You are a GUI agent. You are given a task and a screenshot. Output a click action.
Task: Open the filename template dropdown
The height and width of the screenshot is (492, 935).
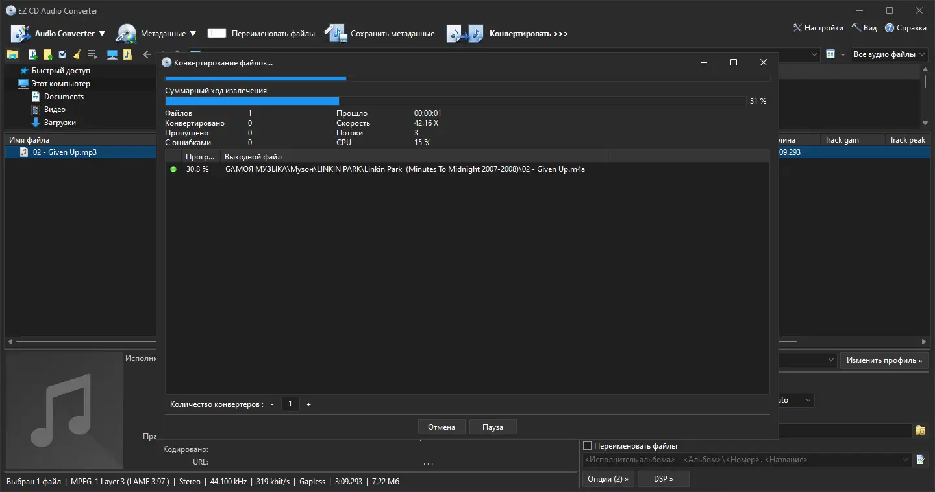coord(906,460)
